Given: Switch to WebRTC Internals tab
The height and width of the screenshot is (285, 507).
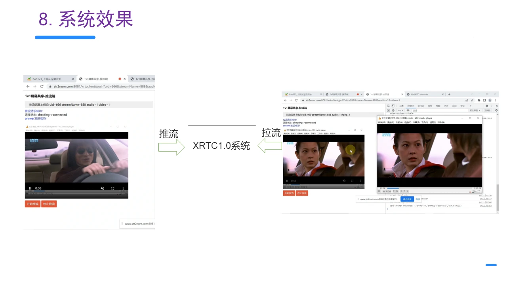Looking at the screenshot, I should (x=425, y=94).
